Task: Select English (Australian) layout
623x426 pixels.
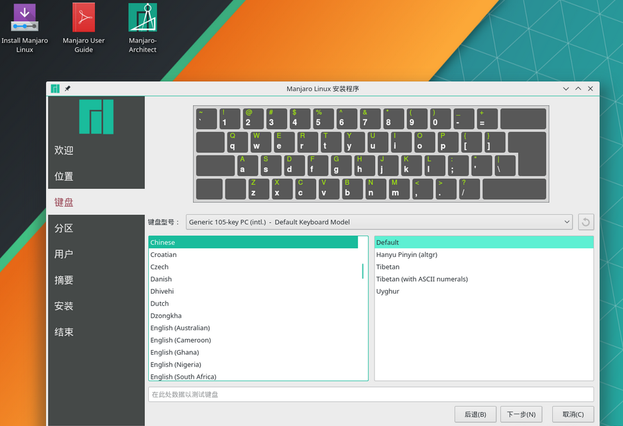Action: tap(253, 328)
